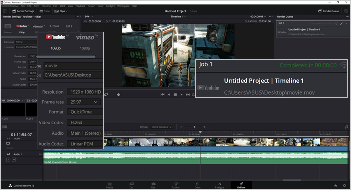Viewport: 351px width, 190px height.
Task: Solo the Audio 1 track (S)
Action: tap(8, 160)
